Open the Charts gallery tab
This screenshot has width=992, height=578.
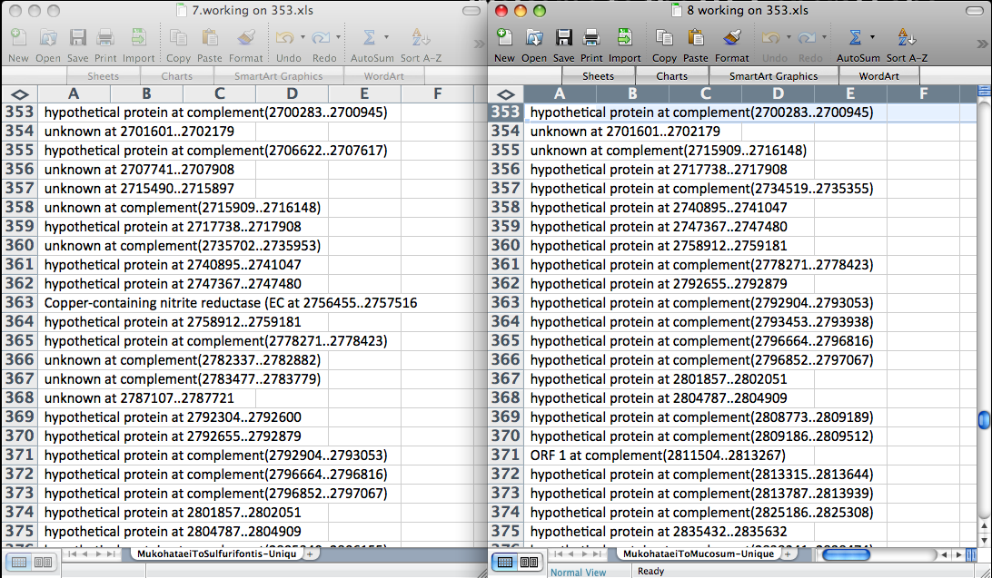pos(671,76)
